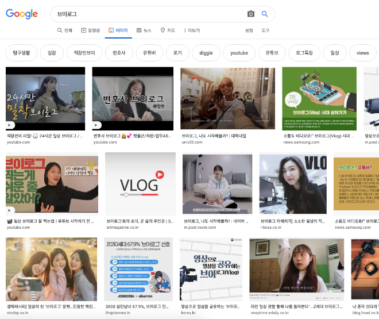Open the office woman VLOG thumbnail
This screenshot has width=379, height=319.
(x=293, y=185)
